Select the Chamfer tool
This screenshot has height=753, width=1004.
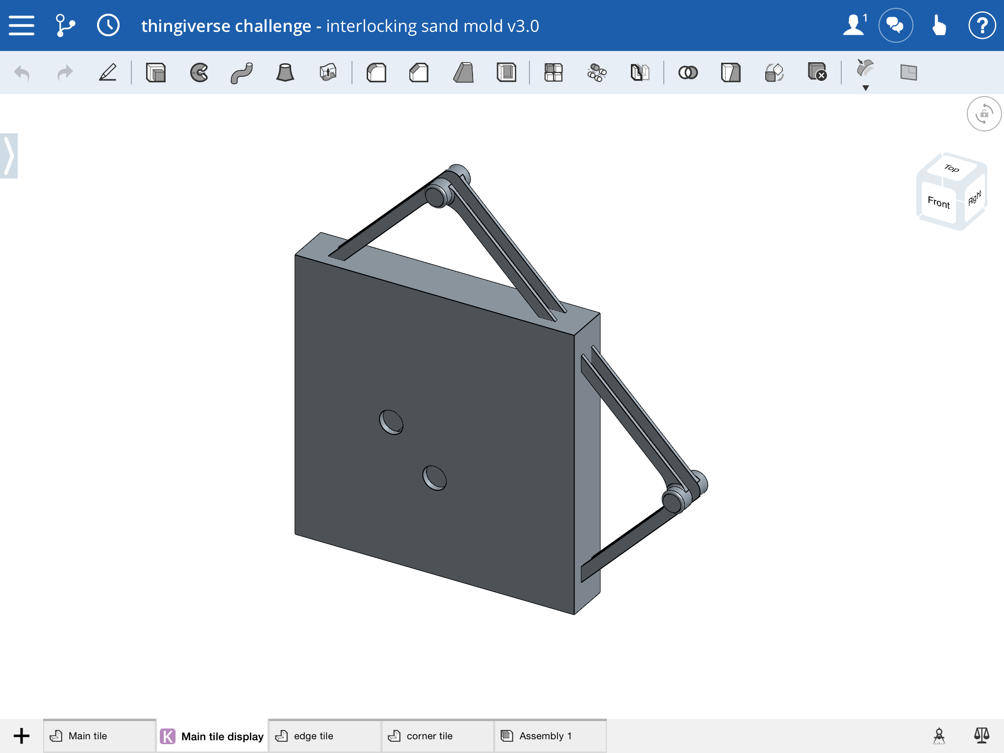pyautogui.click(x=419, y=73)
